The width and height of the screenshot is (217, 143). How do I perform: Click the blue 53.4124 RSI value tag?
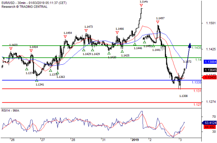click(x=209, y=123)
